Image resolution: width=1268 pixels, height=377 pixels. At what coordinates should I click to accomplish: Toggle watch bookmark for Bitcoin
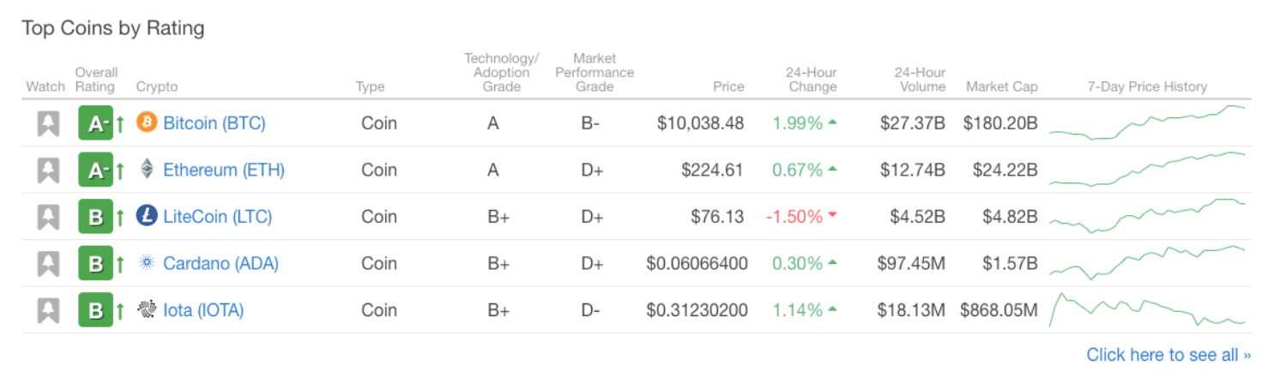point(48,123)
